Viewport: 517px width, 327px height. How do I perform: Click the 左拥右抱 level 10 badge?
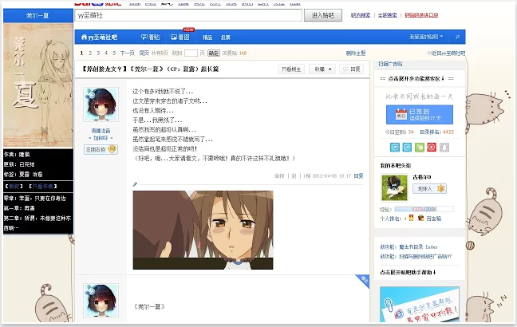pos(101,149)
